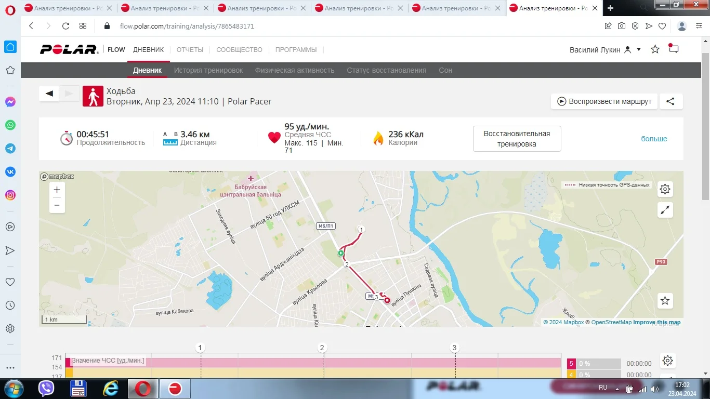Viewport: 710px width, 399px height.
Task: Open WhatsApp in the Opera sidebar
Action: [x=10, y=125]
